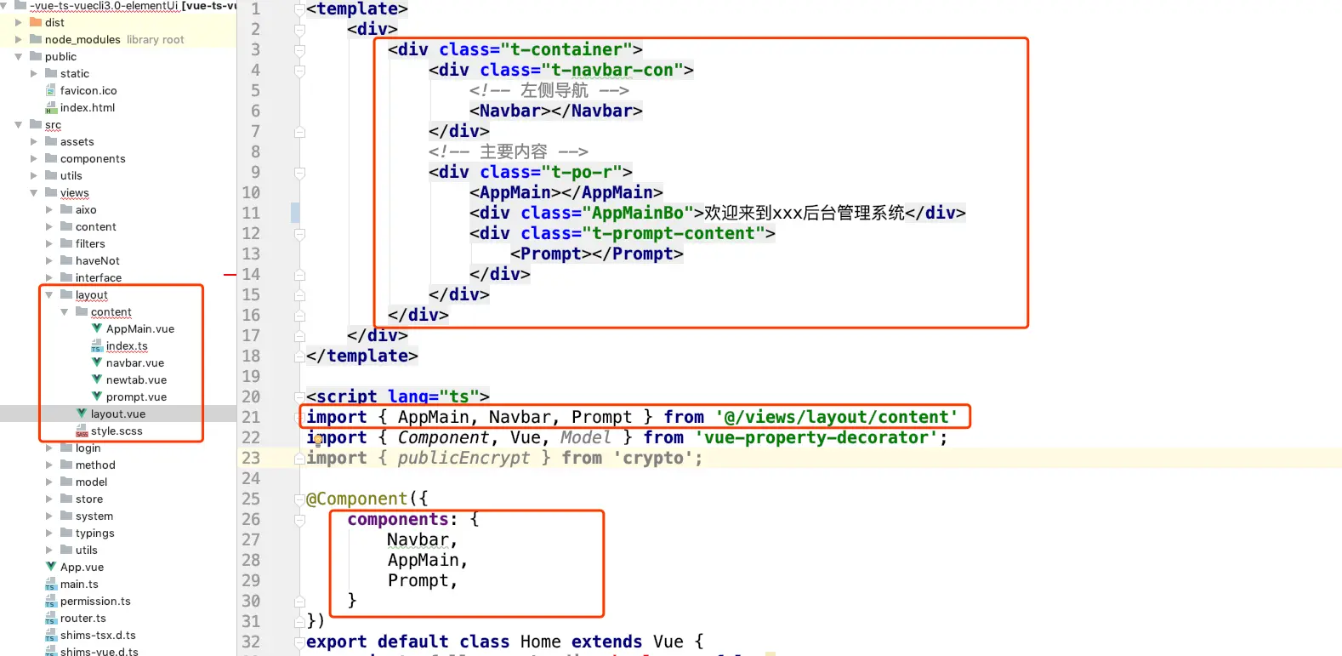
Task: Expand the node_modules library root folder
Action: tap(19, 39)
